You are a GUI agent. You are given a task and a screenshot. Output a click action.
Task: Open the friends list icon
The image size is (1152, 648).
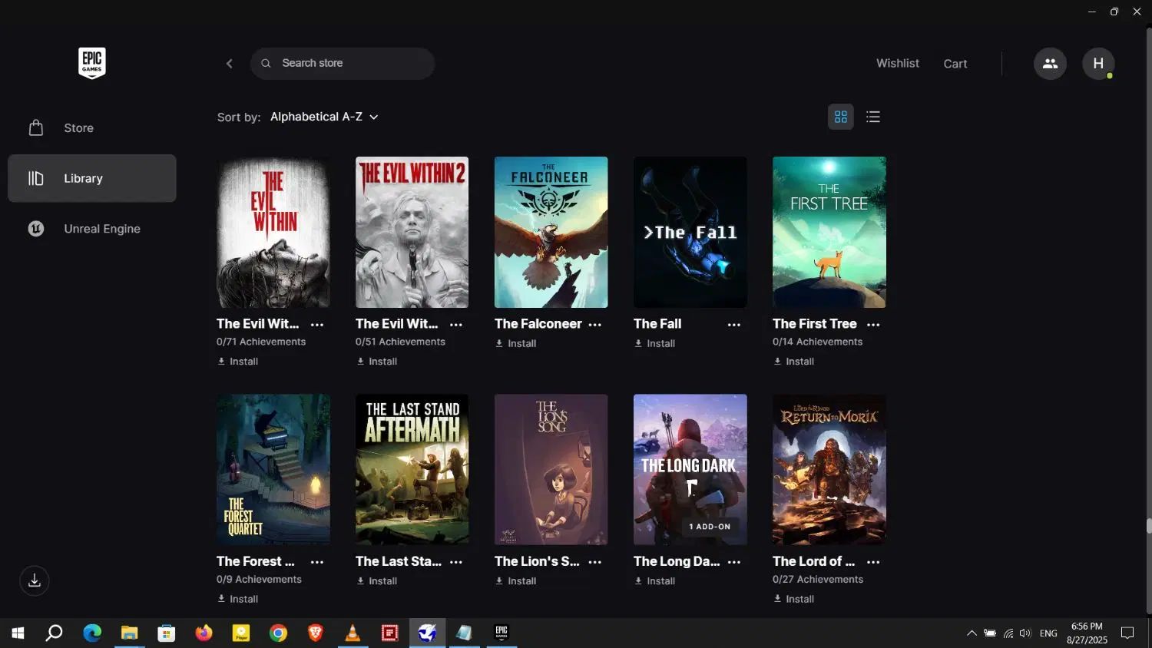[x=1050, y=64]
